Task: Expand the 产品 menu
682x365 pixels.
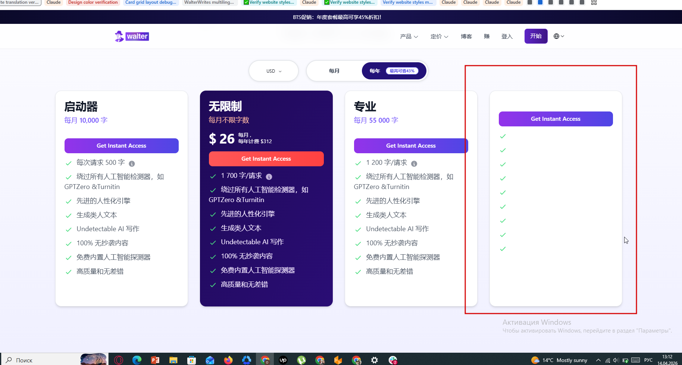Action: 409,36
